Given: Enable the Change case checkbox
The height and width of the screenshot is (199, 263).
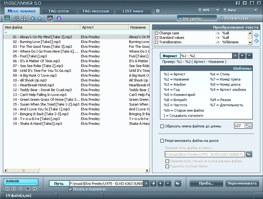Looking at the screenshot, I should 156,33.
